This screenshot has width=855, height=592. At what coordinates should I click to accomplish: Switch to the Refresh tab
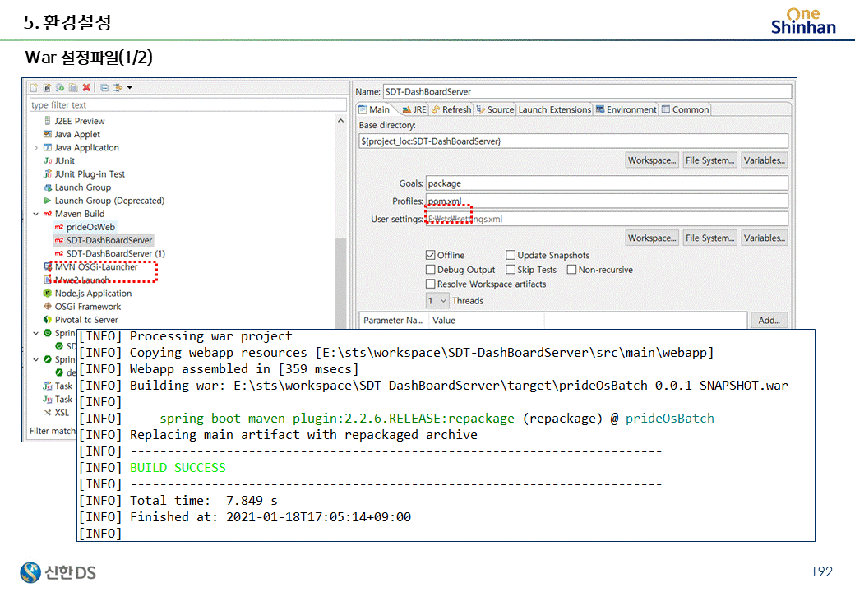point(451,109)
